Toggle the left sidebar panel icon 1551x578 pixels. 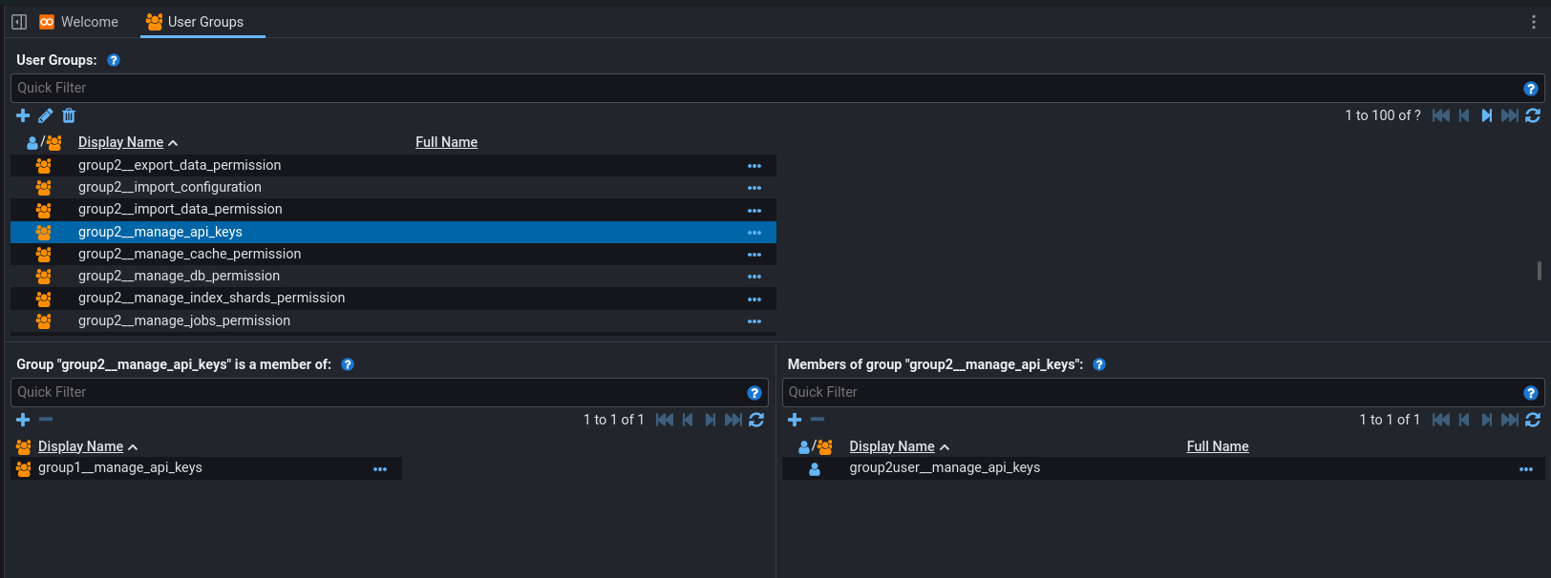coord(19,22)
